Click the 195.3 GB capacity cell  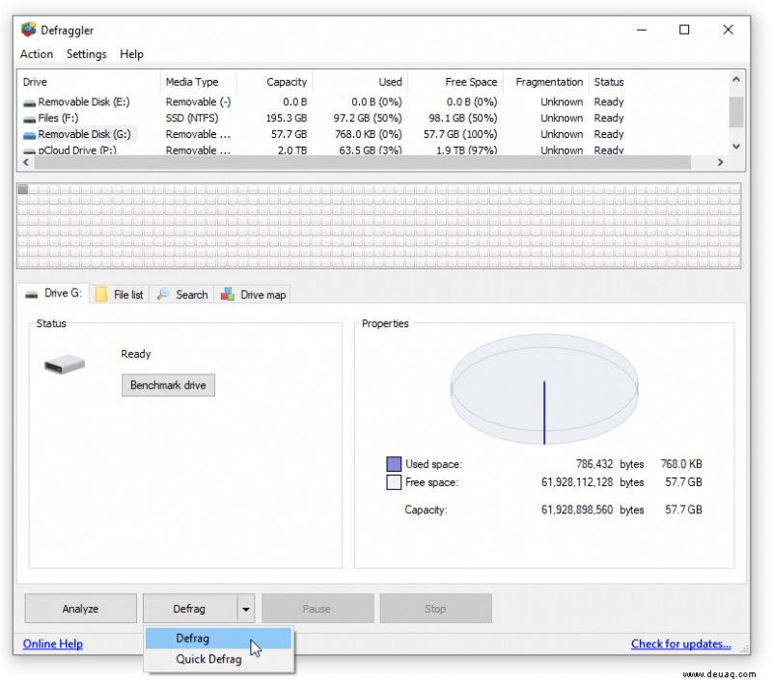[x=287, y=119]
